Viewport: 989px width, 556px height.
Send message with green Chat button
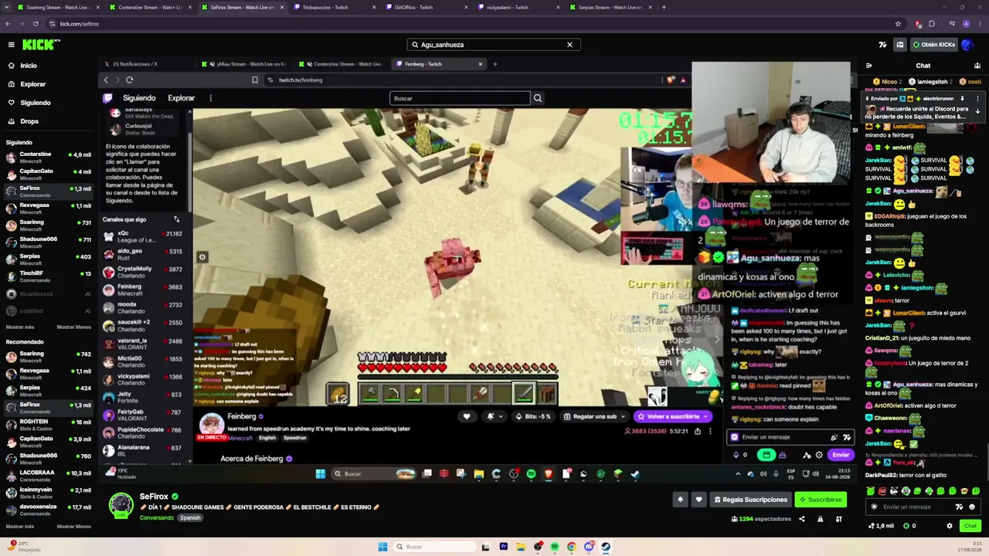(970, 526)
